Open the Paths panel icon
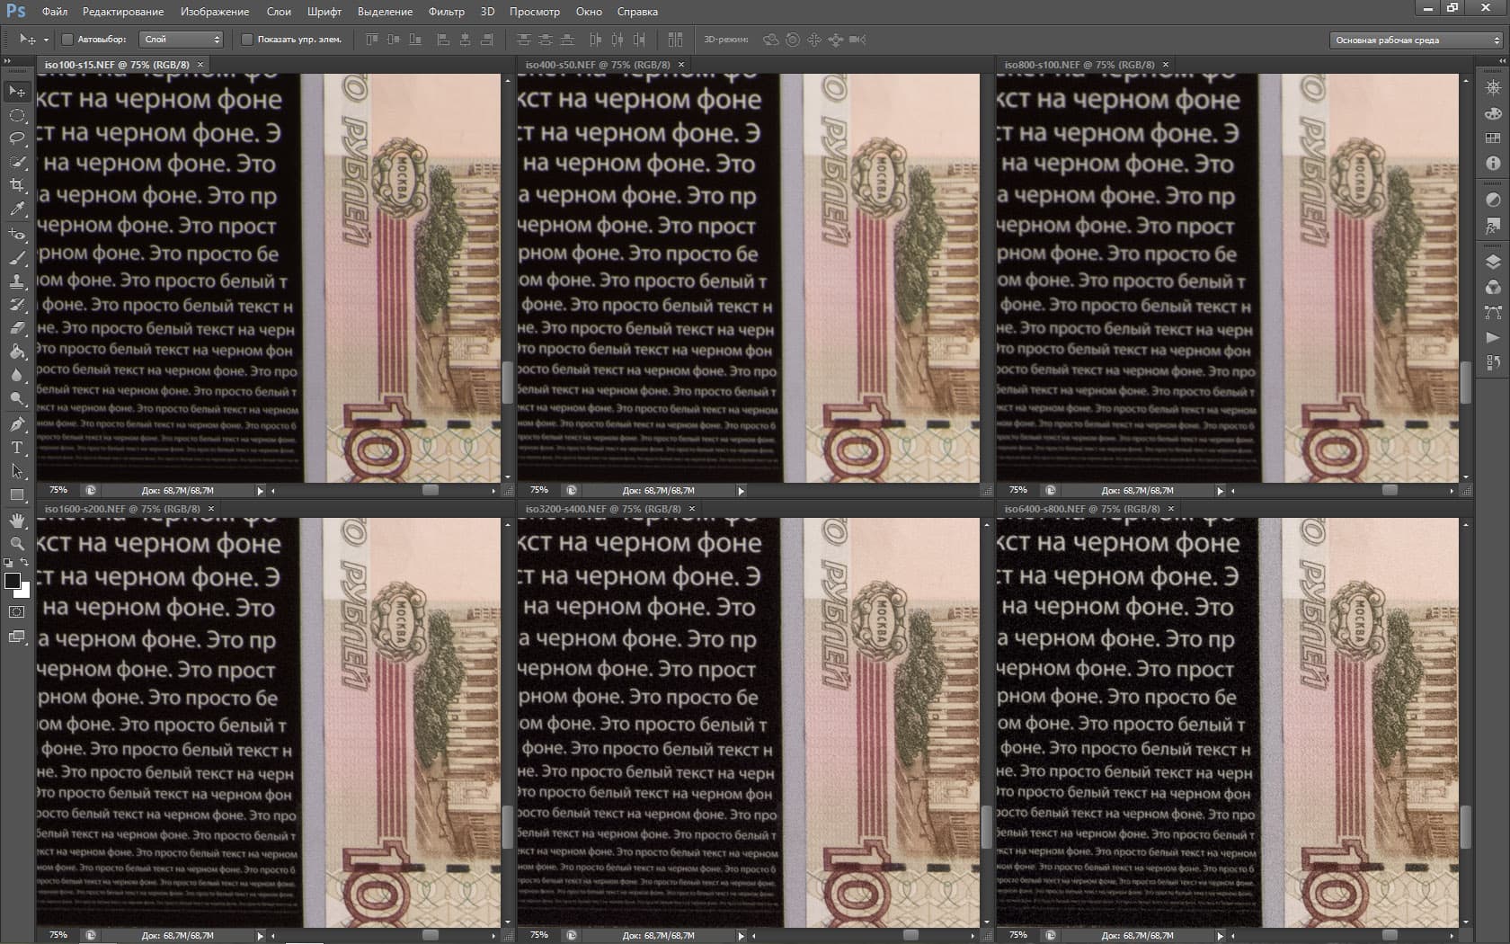Screen dimensions: 1510x944 (x=1493, y=312)
